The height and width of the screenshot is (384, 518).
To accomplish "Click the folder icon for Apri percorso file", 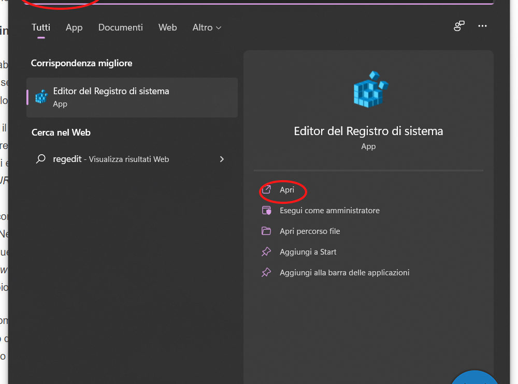I will (x=266, y=231).
